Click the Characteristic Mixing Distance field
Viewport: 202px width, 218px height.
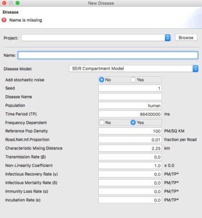pos(130,148)
